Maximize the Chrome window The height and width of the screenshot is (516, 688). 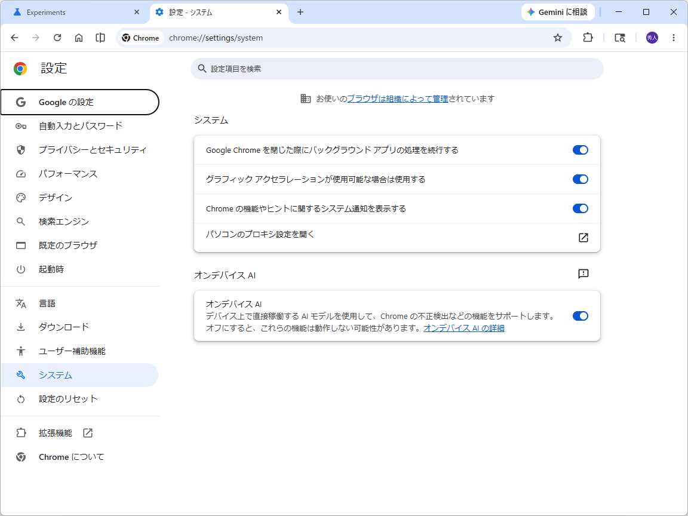pos(646,13)
